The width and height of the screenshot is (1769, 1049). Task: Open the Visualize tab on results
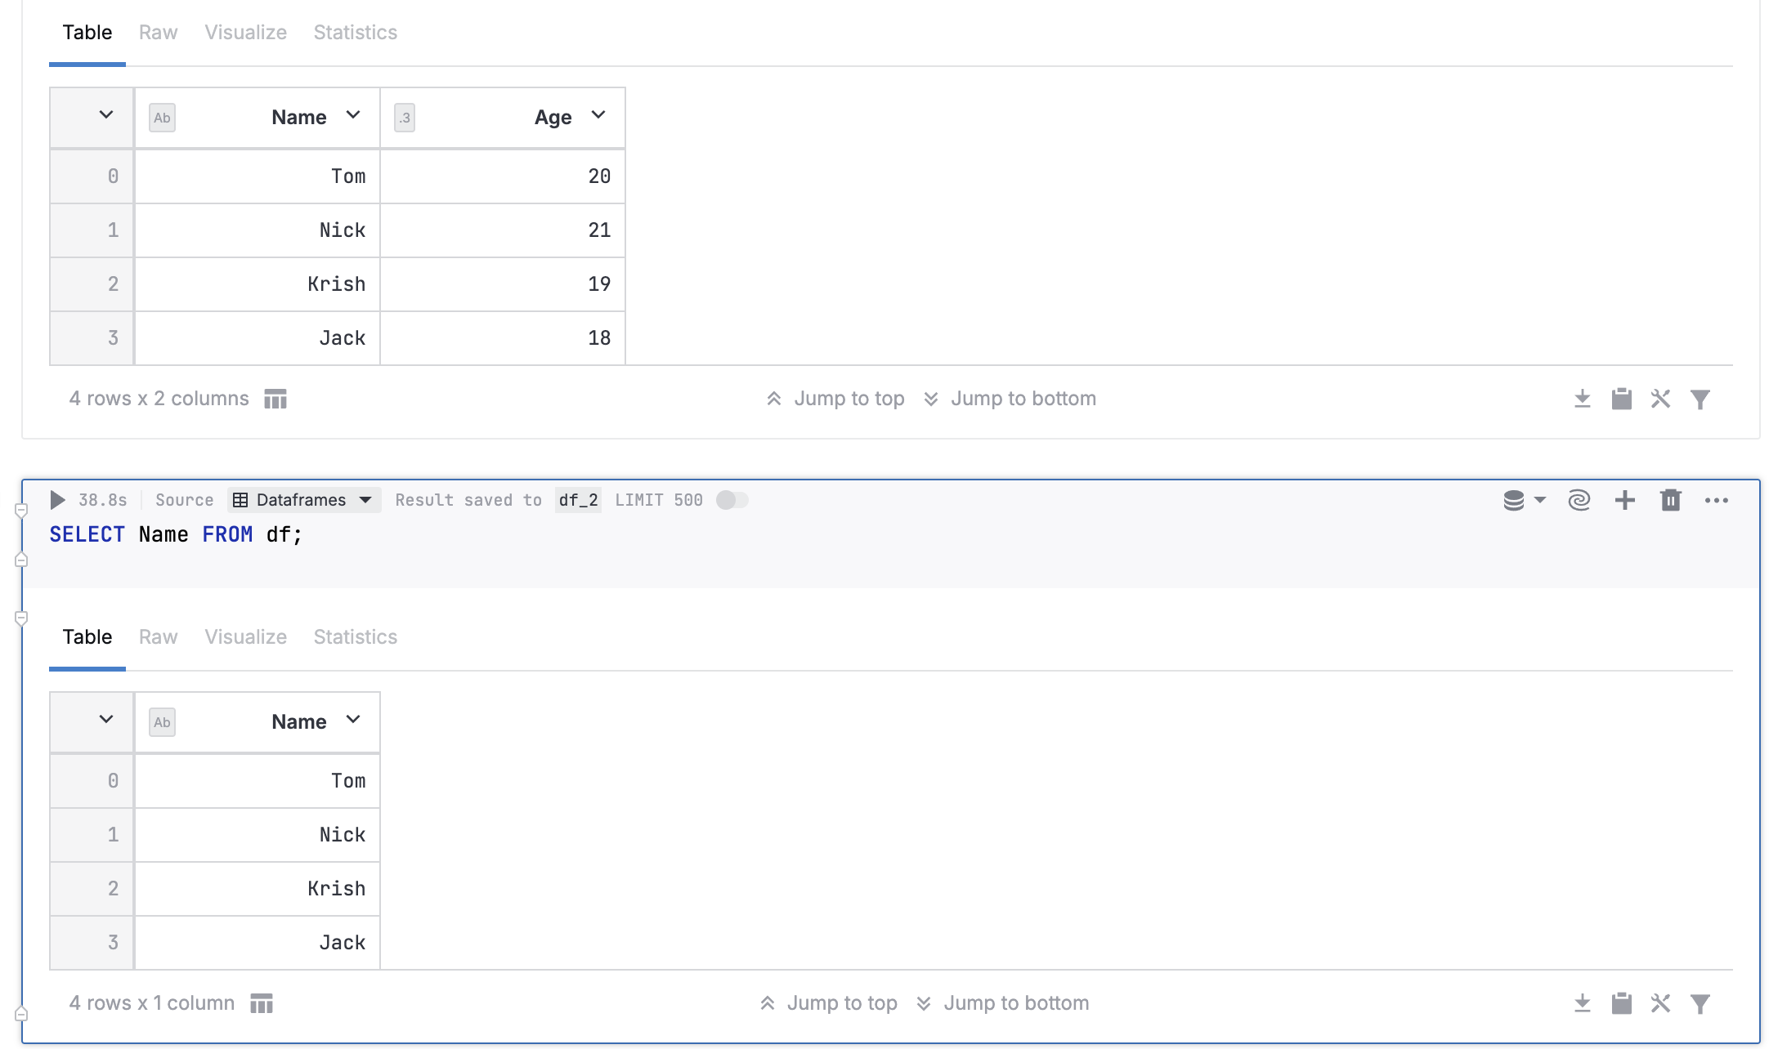tap(245, 636)
